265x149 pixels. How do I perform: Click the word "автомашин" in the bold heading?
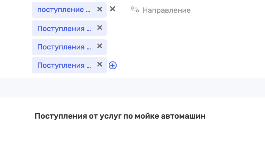tap(183, 116)
